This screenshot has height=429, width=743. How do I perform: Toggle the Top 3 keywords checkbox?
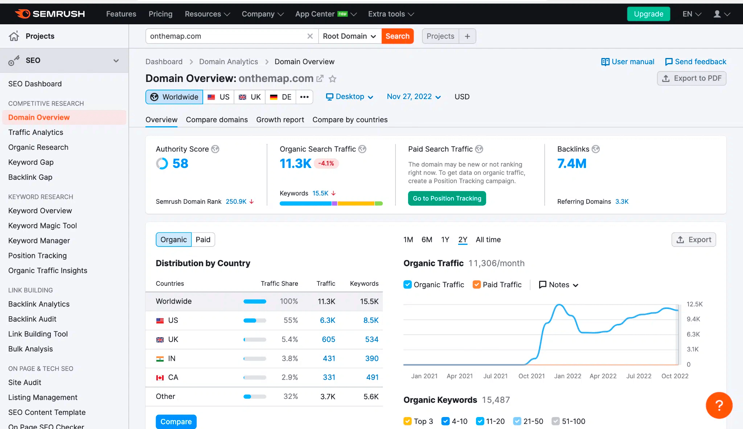pyautogui.click(x=407, y=421)
